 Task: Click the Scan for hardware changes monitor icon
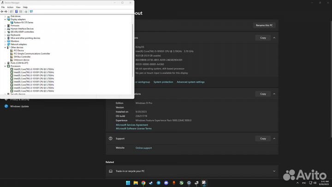31,12
